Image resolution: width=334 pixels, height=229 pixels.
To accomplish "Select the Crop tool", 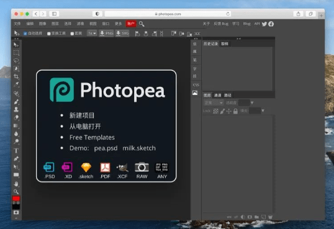I will click(16, 76).
